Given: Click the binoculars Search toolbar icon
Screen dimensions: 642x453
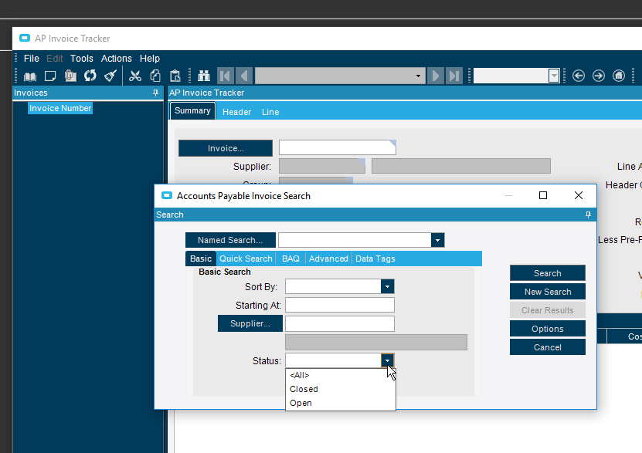Looking at the screenshot, I should [204, 76].
